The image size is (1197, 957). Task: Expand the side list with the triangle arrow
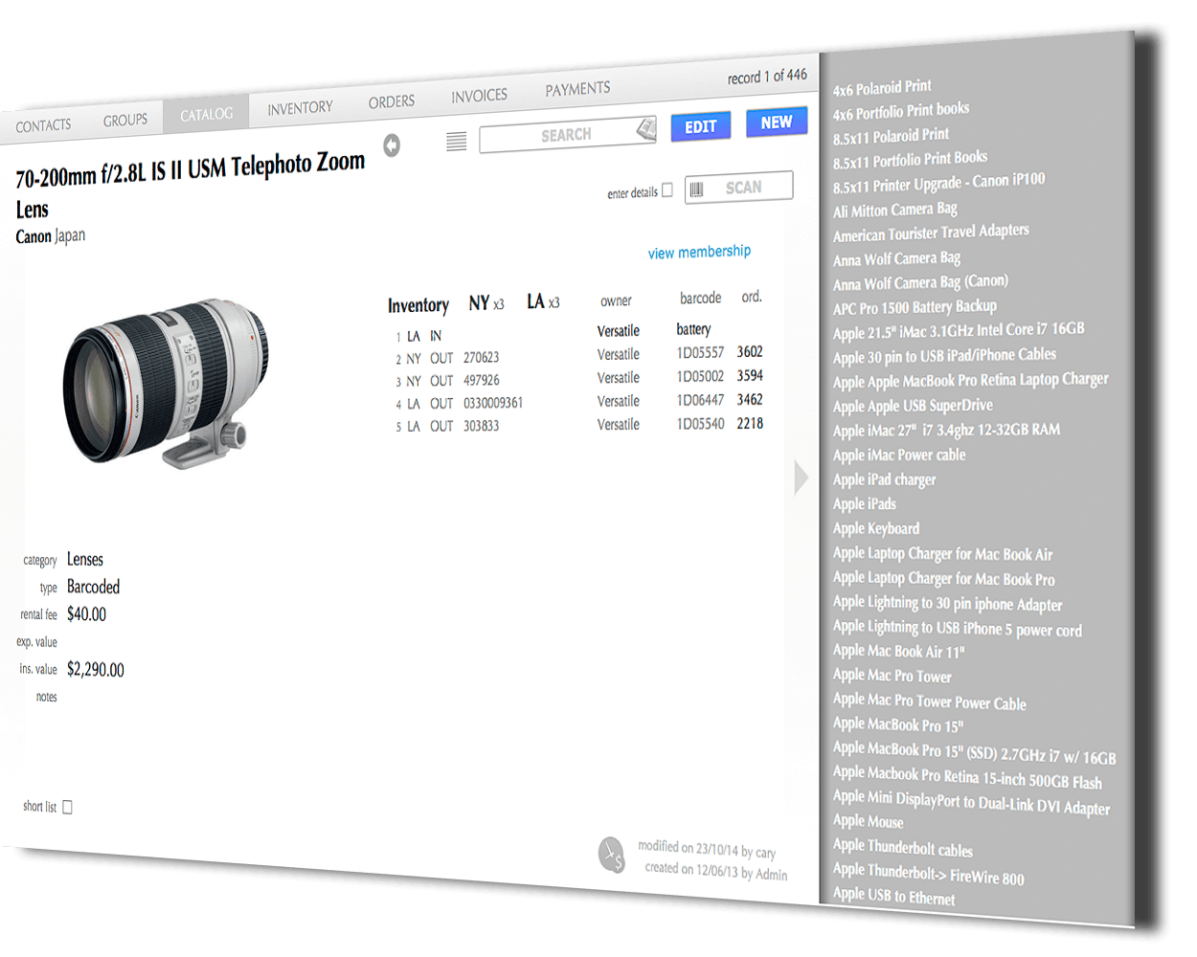[802, 477]
